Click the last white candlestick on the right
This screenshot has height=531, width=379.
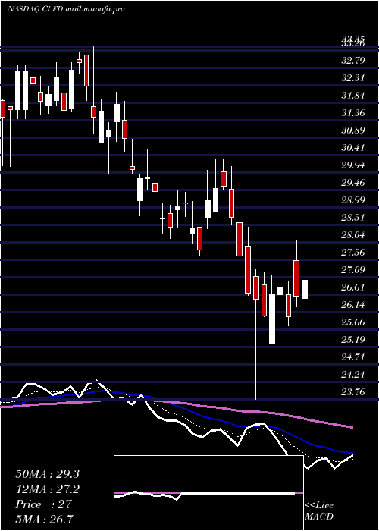(305, 289)
